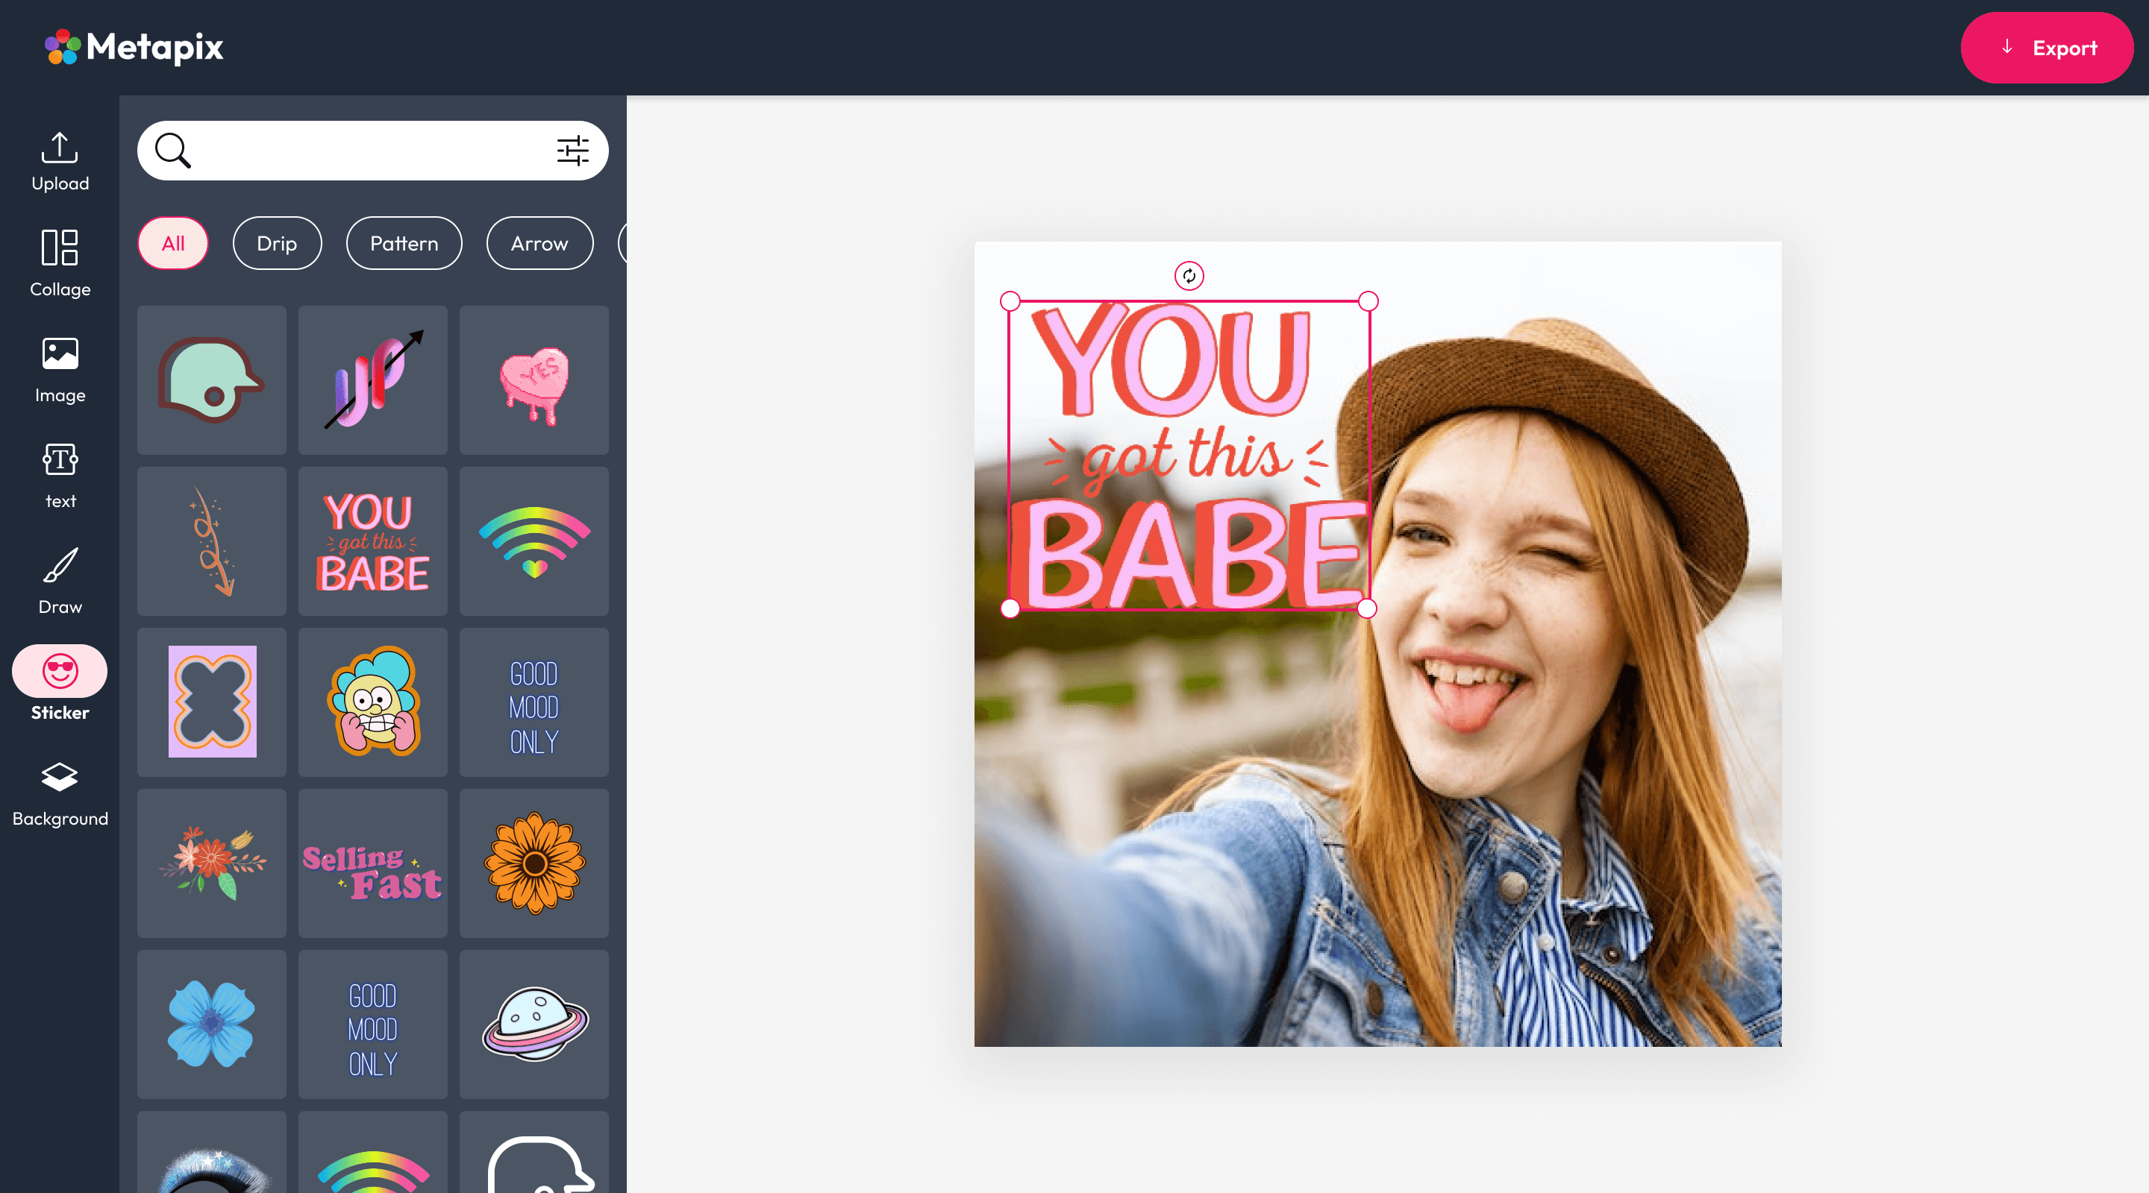Click the magnifying glass search icon
Image resolution: width=2149 pixels, height=1193 pixels.
pos(172,151)
